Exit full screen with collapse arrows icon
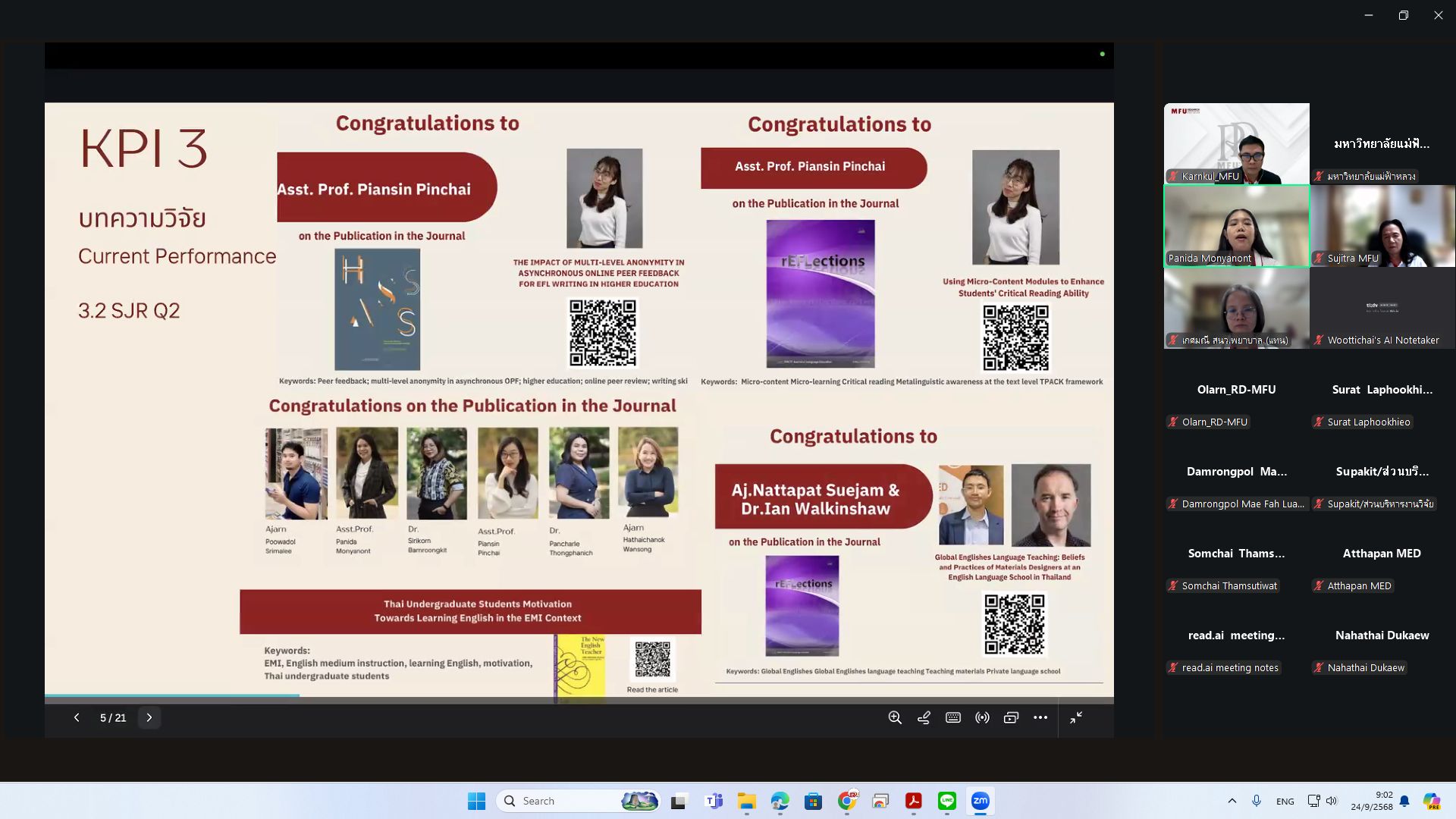This screenshot has width=1456, height=819. 1076,717
